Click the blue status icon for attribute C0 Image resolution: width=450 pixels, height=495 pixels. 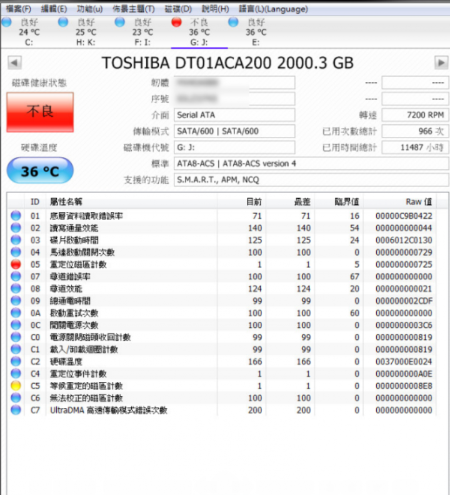16,337
